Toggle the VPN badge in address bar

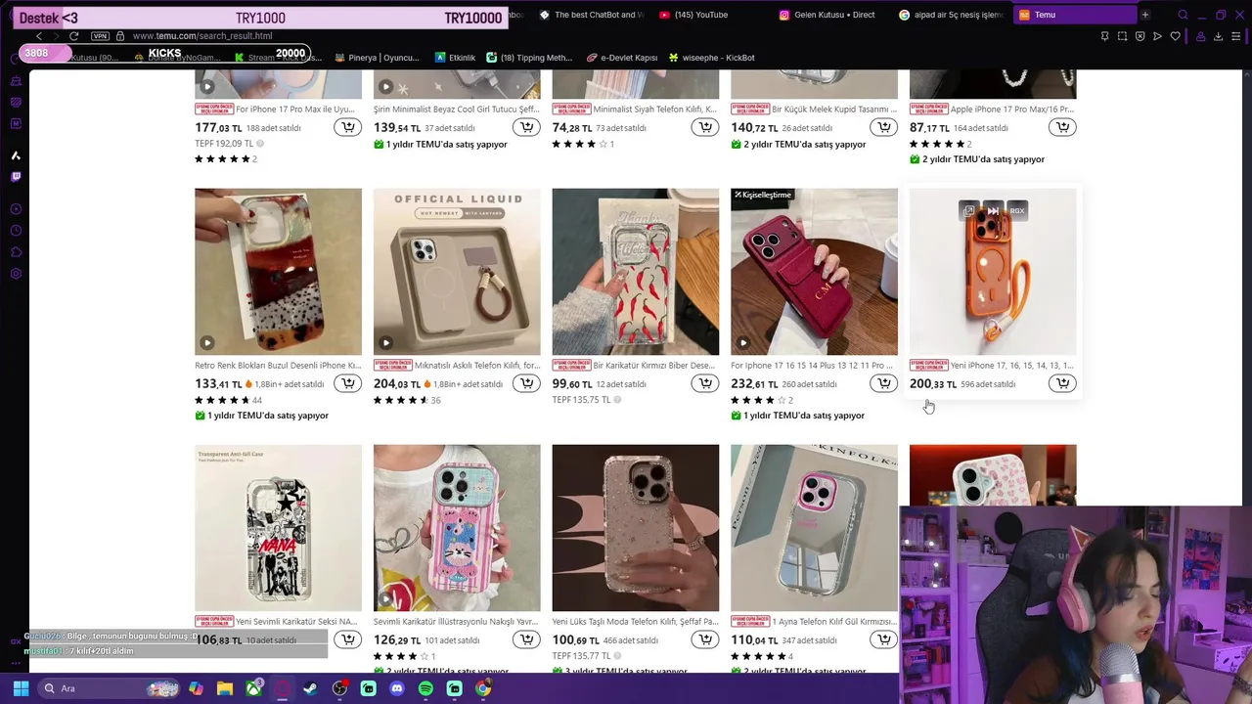point(100,36)
